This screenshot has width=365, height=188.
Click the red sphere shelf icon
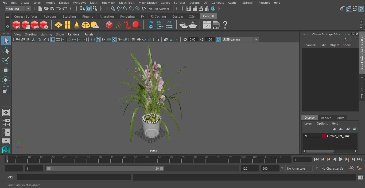pos(137,25)
